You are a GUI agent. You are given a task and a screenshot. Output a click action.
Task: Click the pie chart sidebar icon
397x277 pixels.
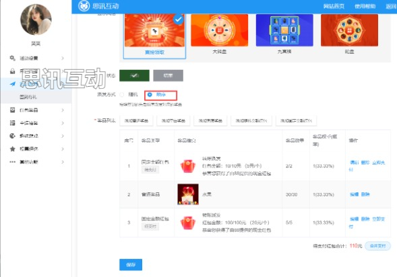(12, 136)
